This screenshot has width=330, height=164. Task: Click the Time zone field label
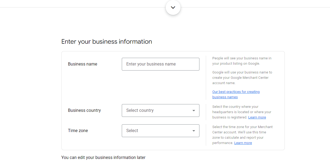(78, 131)
